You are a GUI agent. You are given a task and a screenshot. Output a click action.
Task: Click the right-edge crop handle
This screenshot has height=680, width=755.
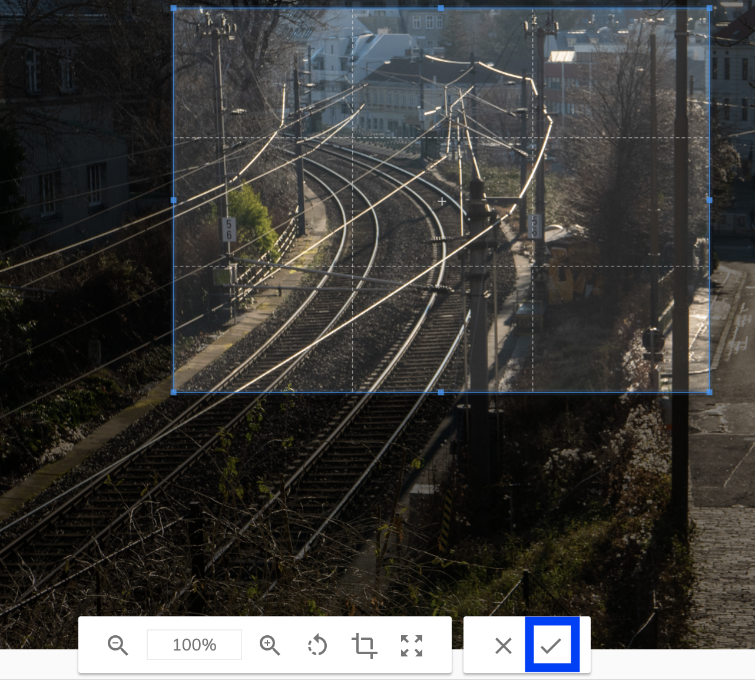pos(708,200)
